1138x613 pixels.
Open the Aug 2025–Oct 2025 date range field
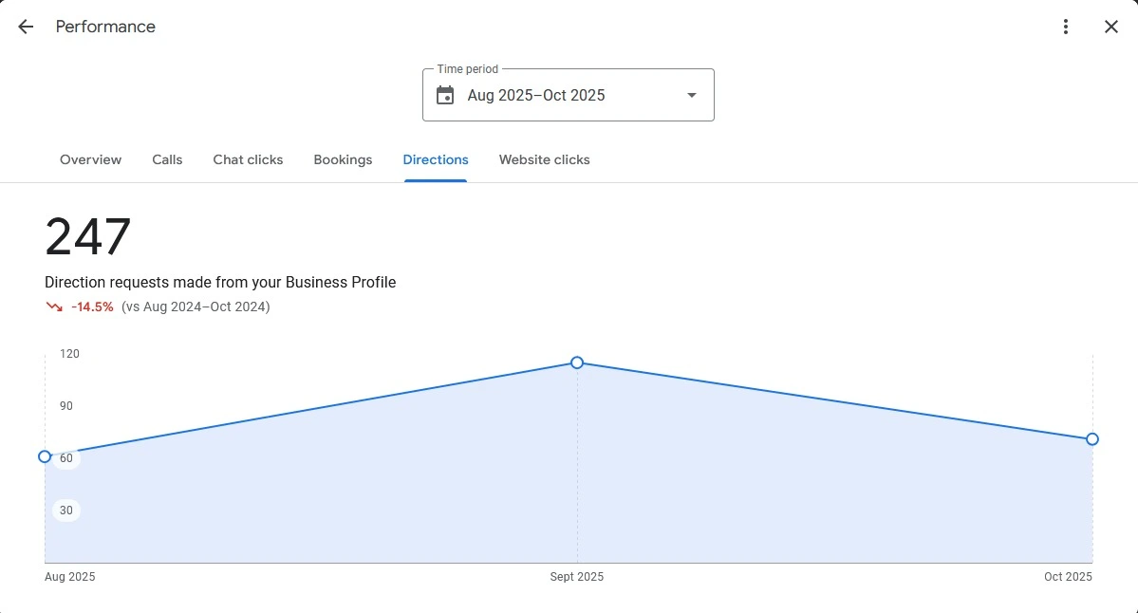(x=536, y=95)
